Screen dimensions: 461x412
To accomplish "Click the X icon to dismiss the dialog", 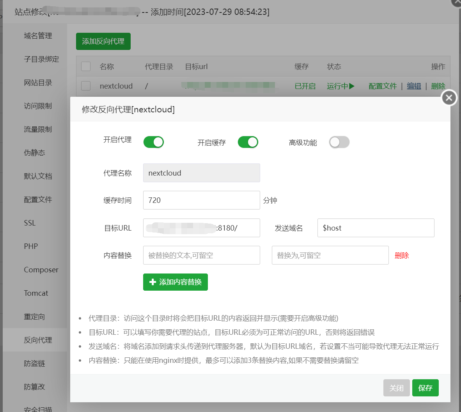I will pos(449,98).
